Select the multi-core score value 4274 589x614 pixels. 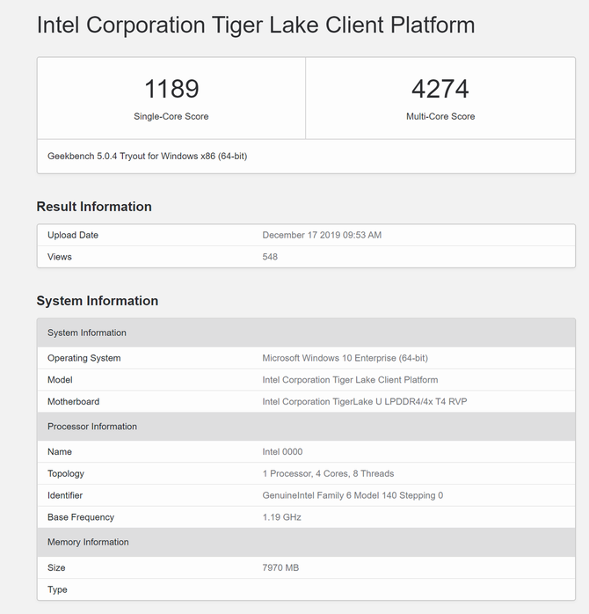[x=440, y=89]
